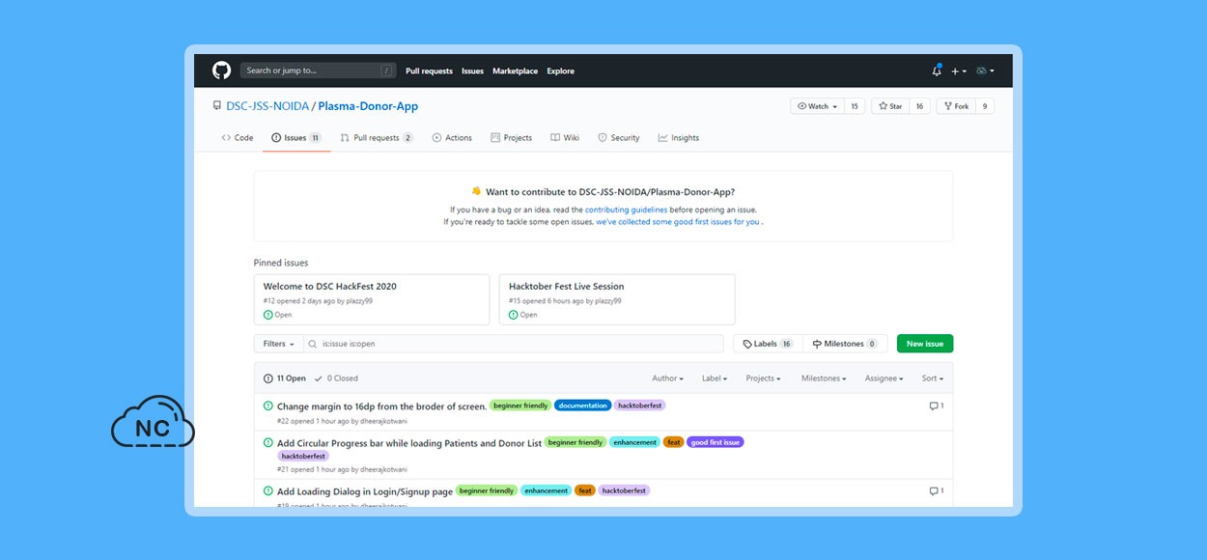Switch to the Code tab
Screen dimensions: 1207x560
[x=238, y=138]
